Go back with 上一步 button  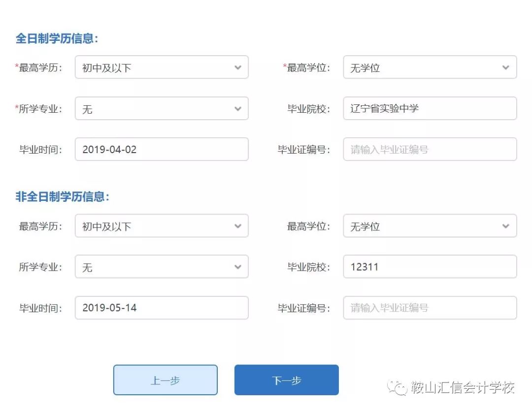click(x=165, y=380)
